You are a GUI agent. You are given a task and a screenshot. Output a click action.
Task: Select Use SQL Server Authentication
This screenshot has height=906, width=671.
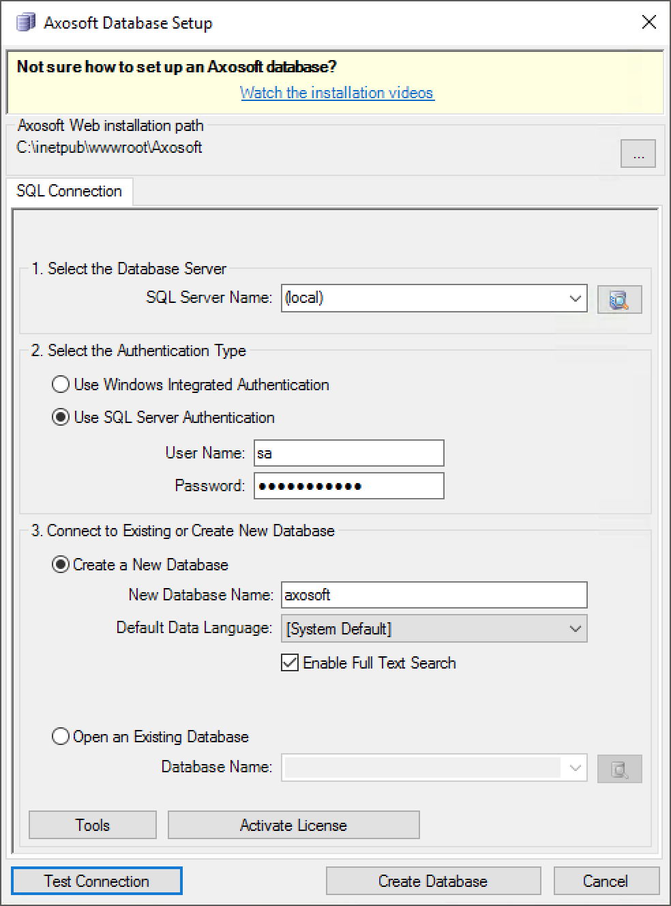click(x=60, y=417)
